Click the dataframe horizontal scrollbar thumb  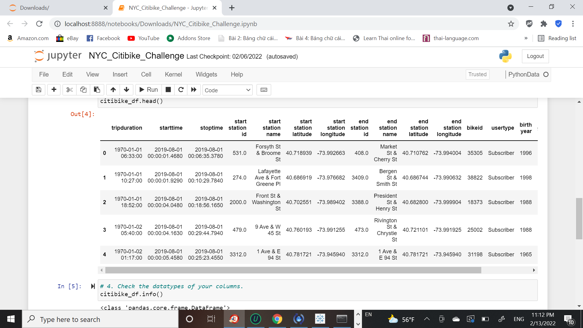click(x=293, y=270)
